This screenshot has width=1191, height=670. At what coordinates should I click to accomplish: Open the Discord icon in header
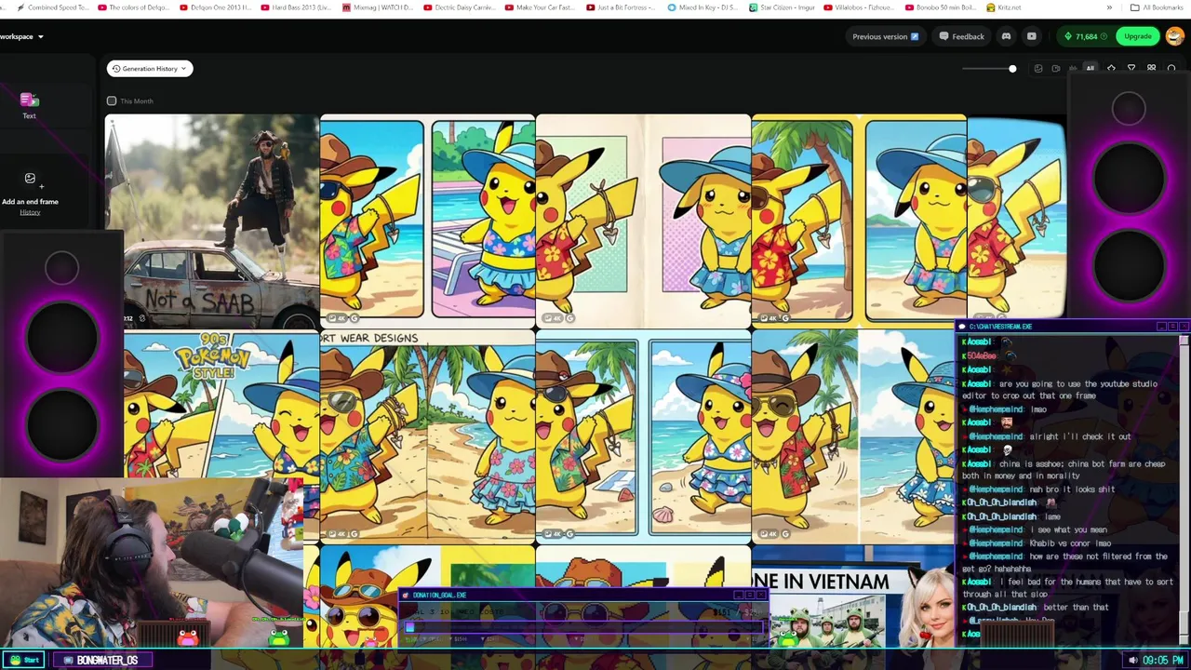pyautogui.click(x=1006, y=36)
